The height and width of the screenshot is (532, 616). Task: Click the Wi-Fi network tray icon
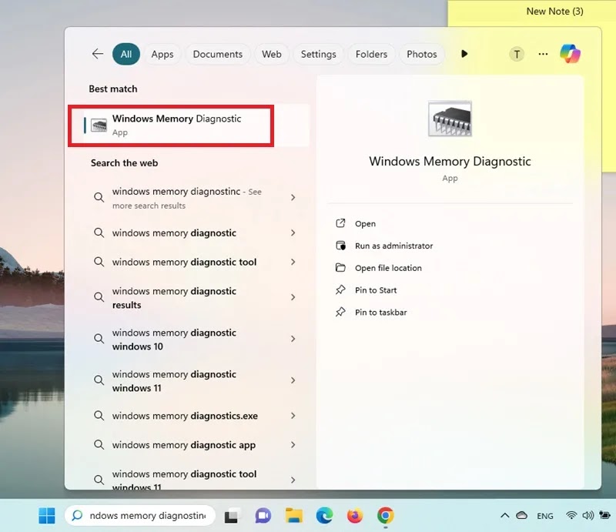[571, 515]
